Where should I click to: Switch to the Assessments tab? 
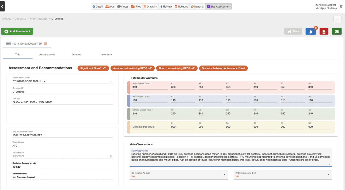[47, 54]
